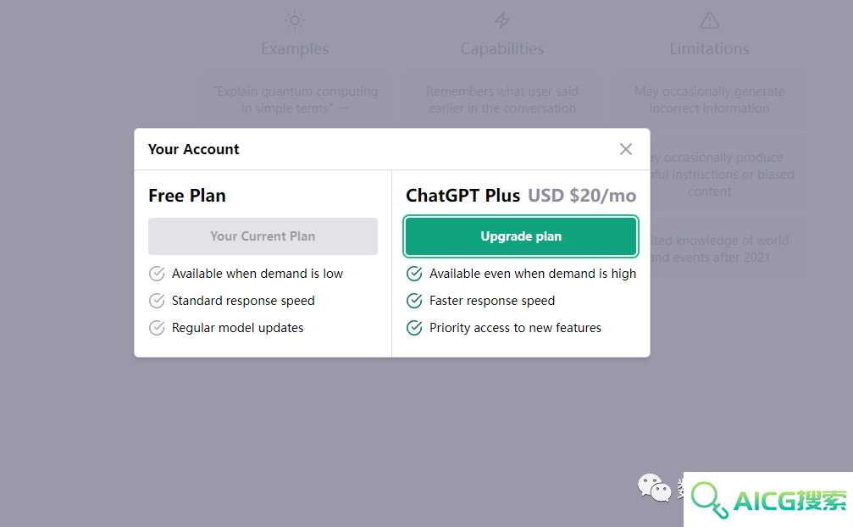853x527 pixels.
Task: Click the Upgrade plan button
Action: pyautogui.click(x=521, y=236)
